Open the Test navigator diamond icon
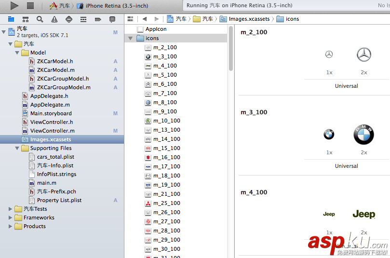 point(69,19)
